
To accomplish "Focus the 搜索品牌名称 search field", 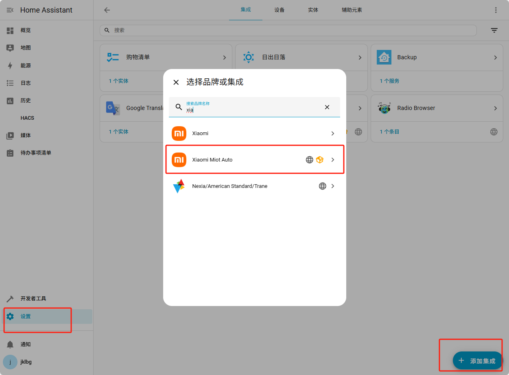I will tap(254, 107).
